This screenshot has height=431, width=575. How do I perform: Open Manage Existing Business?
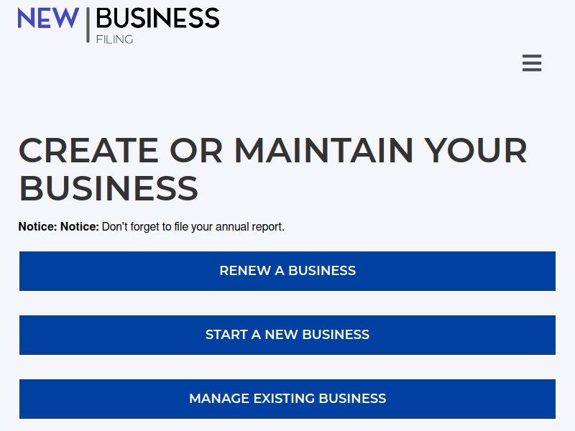(x=287, y=399)
